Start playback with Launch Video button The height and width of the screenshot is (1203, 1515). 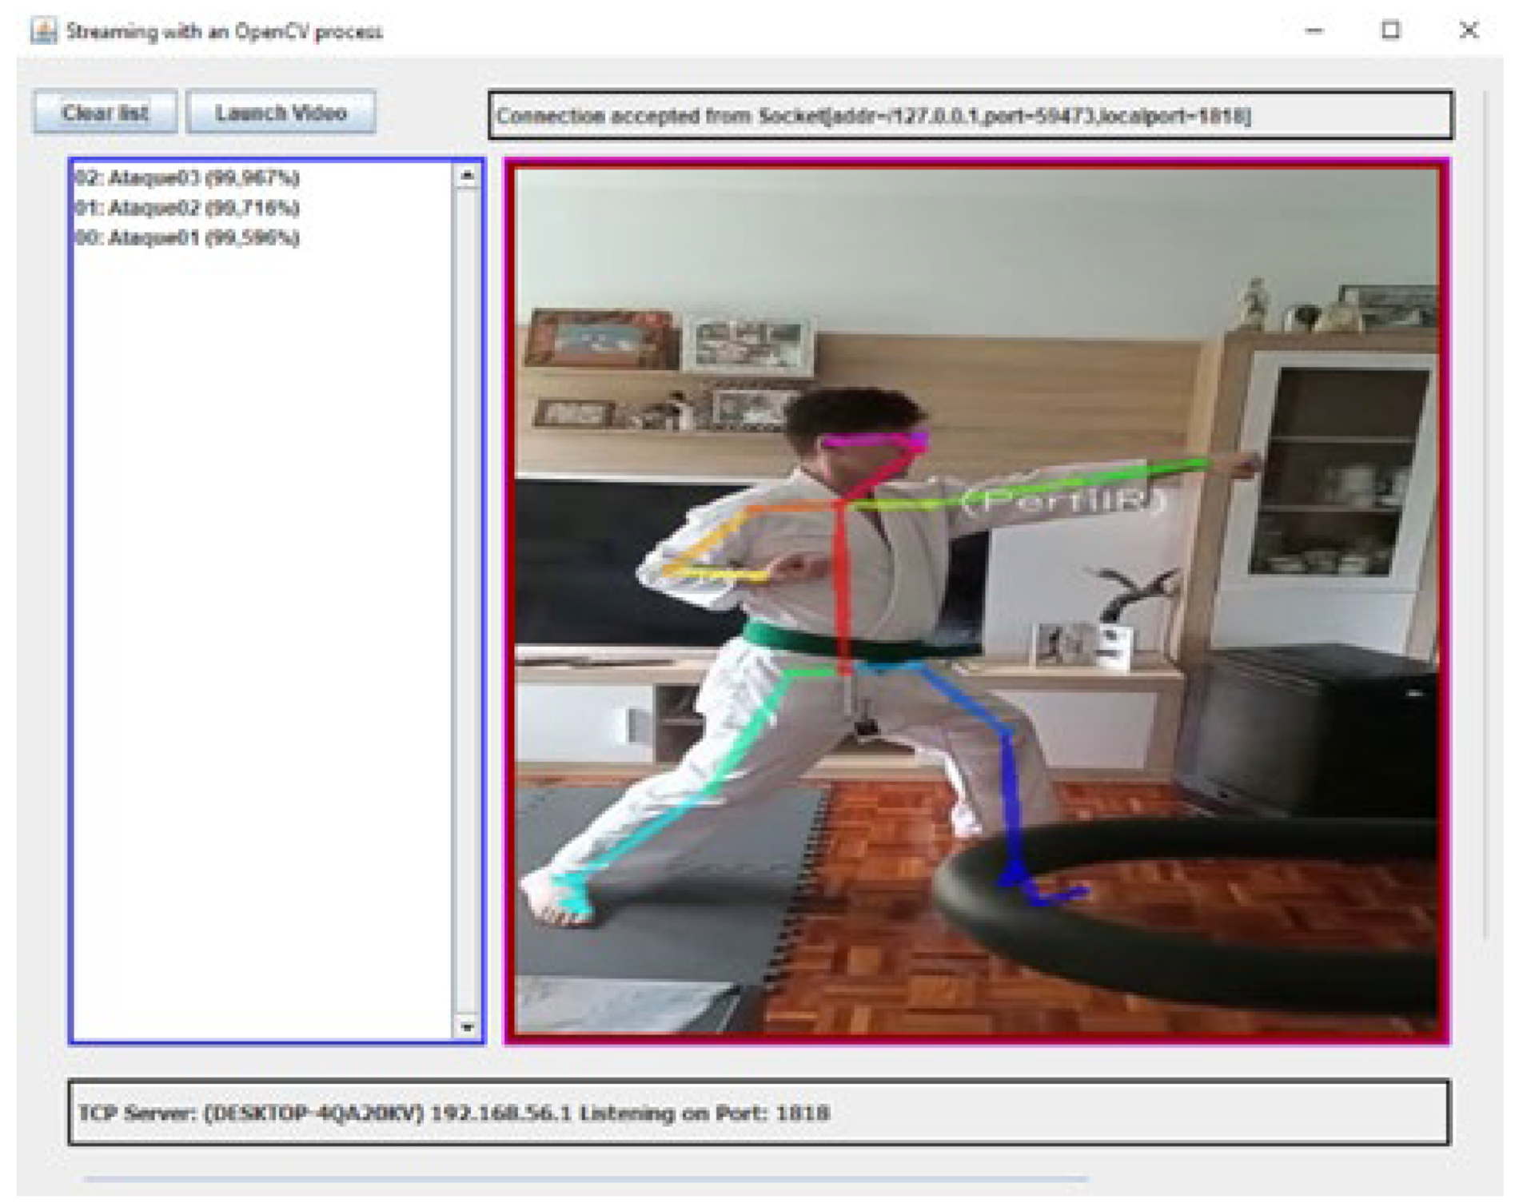[281, 113]
